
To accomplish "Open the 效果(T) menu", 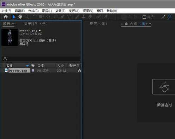I will point(60,11).
